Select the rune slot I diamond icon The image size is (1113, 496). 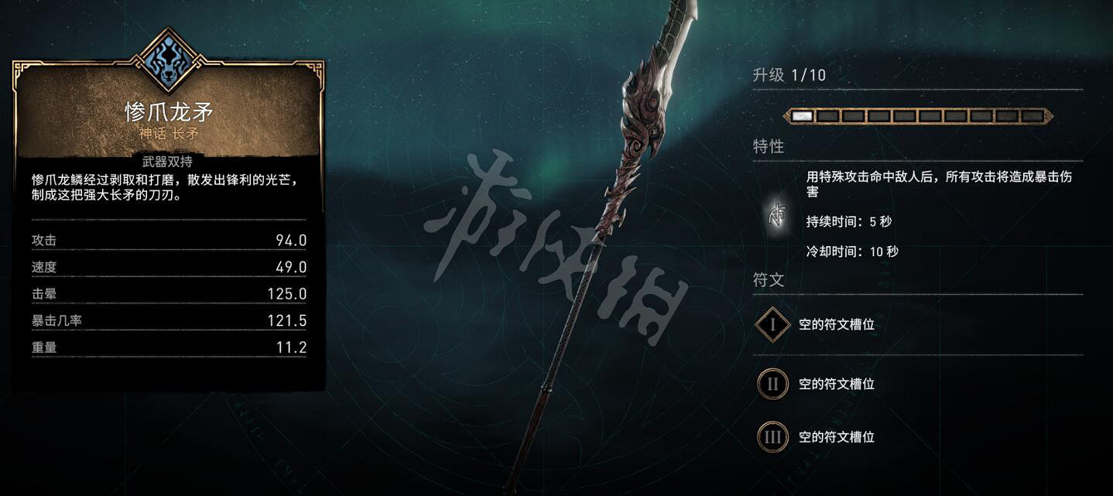[772, 324]
